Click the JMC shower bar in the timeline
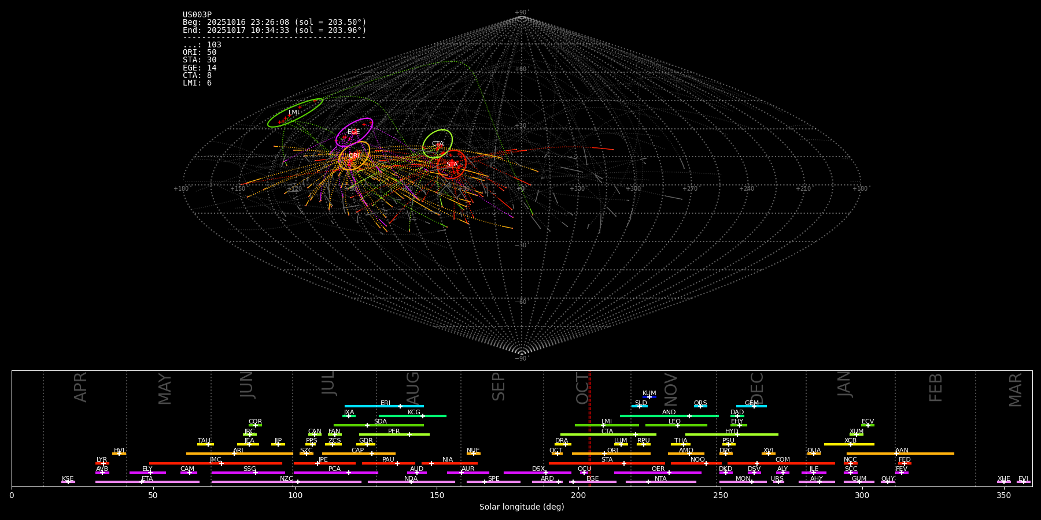 [216, 463]
